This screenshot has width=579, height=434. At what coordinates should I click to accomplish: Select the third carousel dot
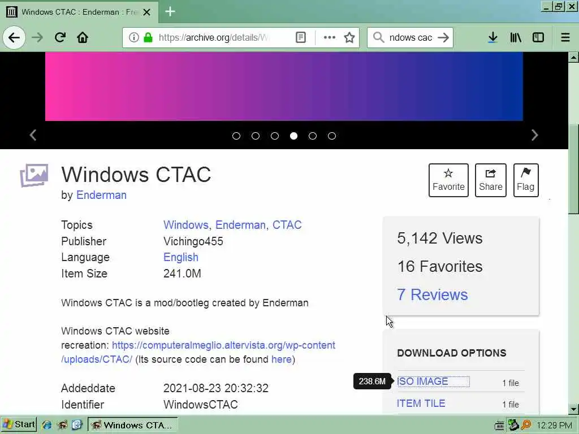(275, 136)
